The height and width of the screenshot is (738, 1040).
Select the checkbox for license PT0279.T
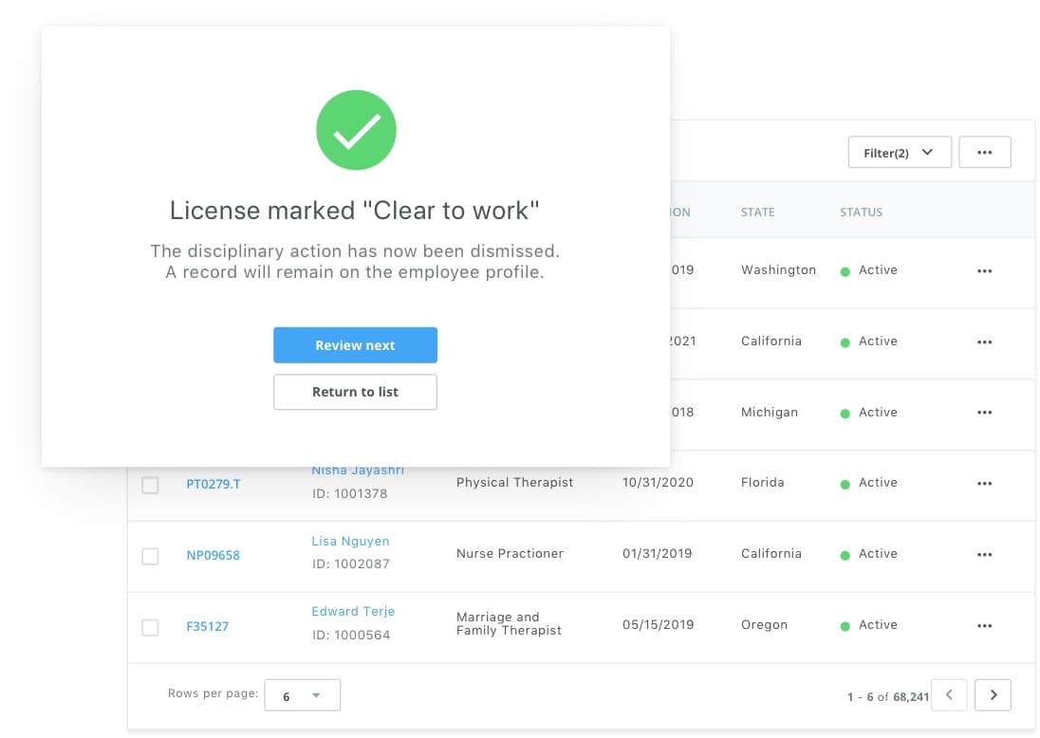point(150,485)
